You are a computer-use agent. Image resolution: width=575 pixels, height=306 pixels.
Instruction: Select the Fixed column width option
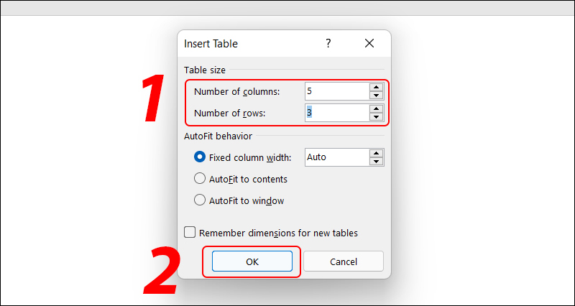click(200, 157)
